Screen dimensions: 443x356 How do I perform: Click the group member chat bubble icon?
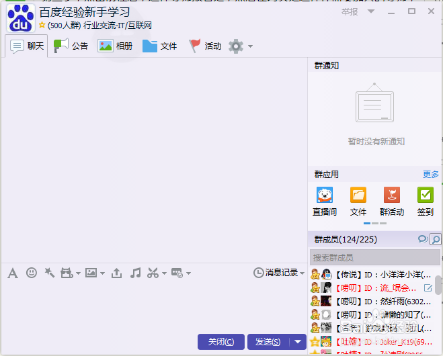(x=423, y=239)
